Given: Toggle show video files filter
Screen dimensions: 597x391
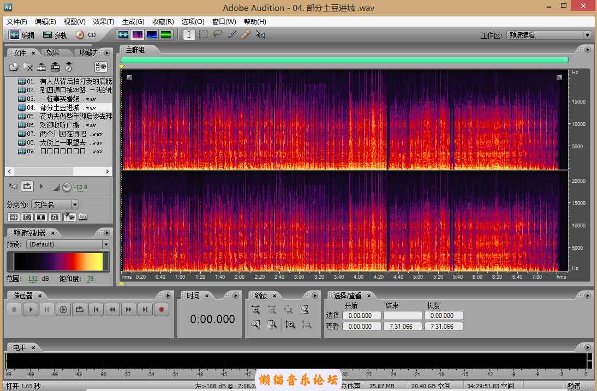Looking at the screenshot, I should click(x=41, y=217).
